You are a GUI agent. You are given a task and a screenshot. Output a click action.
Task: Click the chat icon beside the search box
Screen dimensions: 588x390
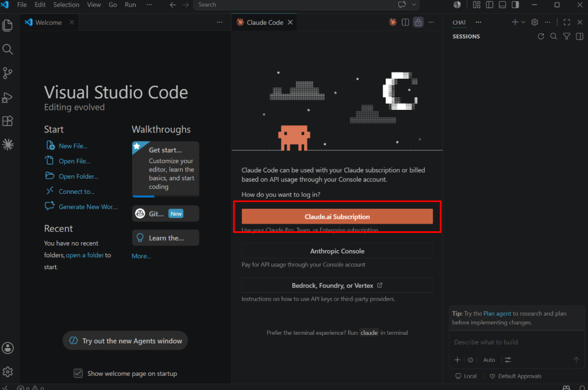click(402, 5)
